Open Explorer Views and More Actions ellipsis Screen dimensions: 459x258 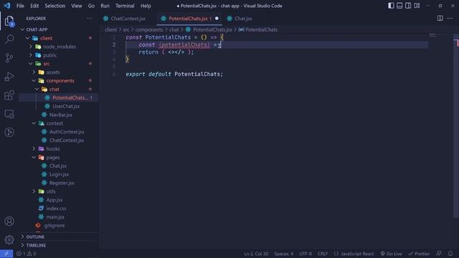pos(89,18)
